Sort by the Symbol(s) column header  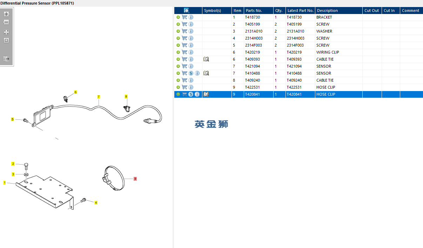217,11
